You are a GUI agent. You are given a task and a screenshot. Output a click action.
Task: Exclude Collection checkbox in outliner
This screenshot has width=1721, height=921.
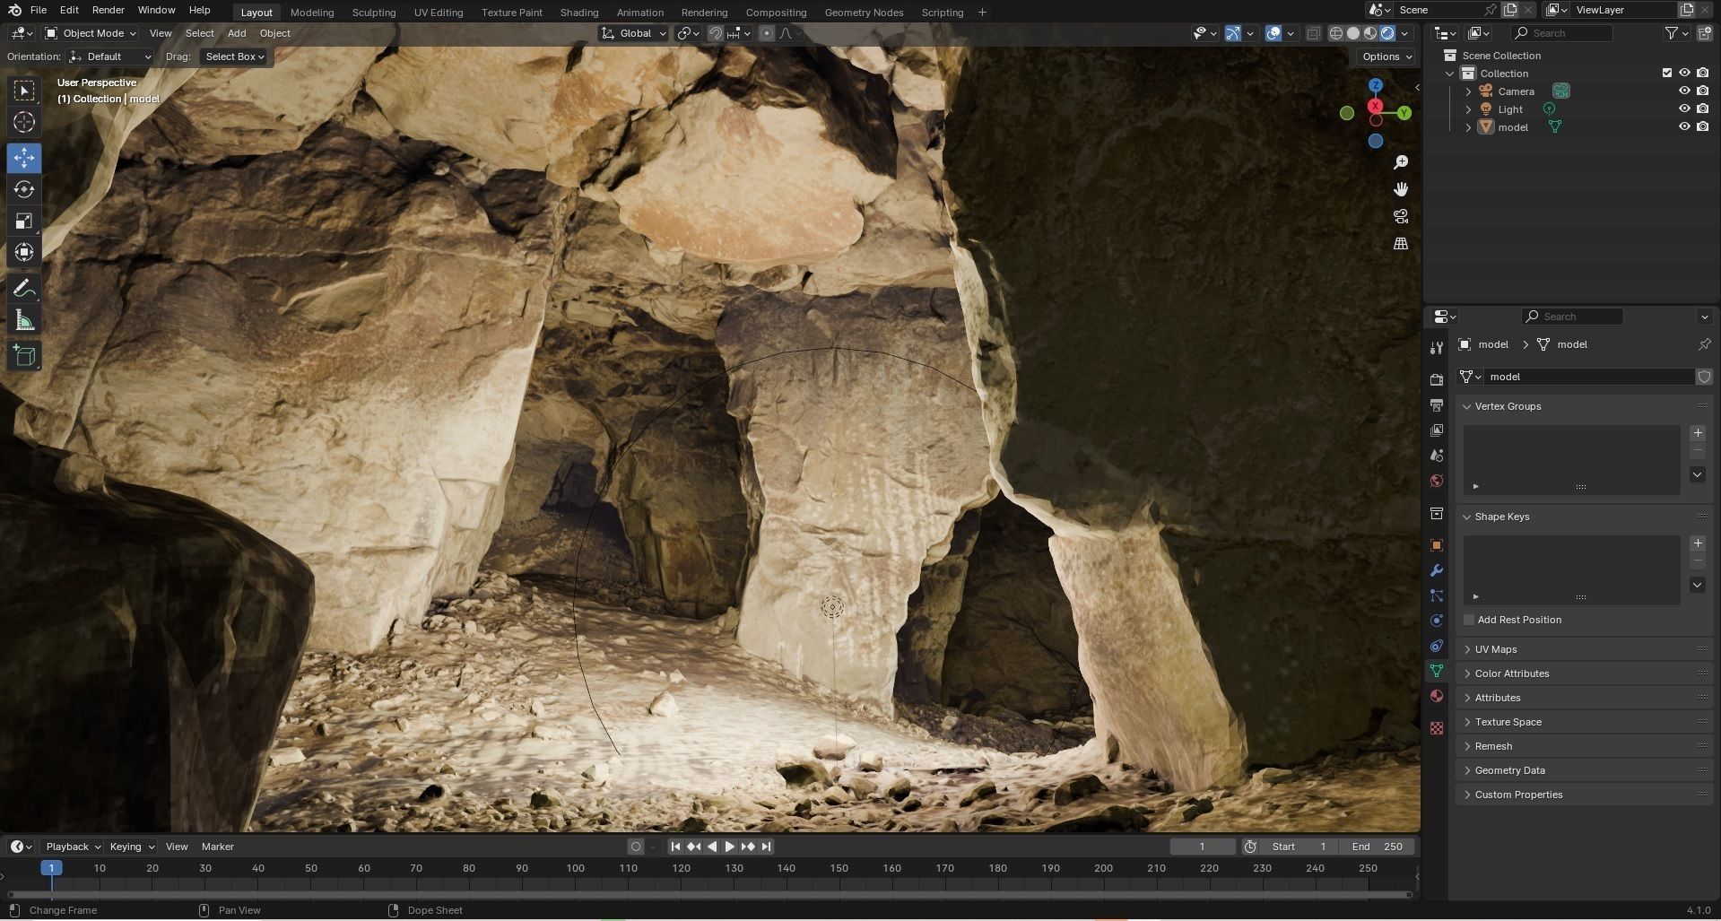pos(1667,73)
